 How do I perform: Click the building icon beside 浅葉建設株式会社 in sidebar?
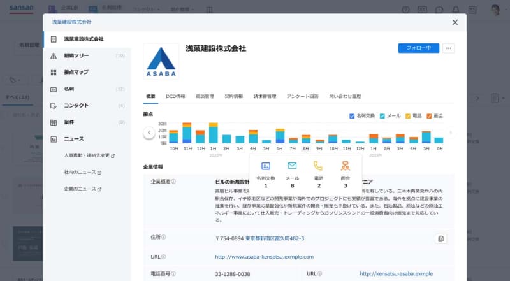(x=54, y=40)
